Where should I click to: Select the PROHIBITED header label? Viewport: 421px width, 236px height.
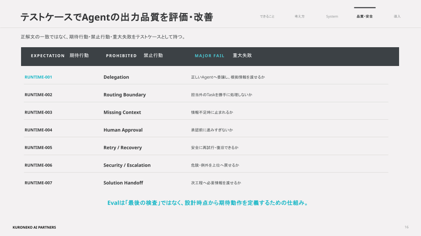pos(121,56)
